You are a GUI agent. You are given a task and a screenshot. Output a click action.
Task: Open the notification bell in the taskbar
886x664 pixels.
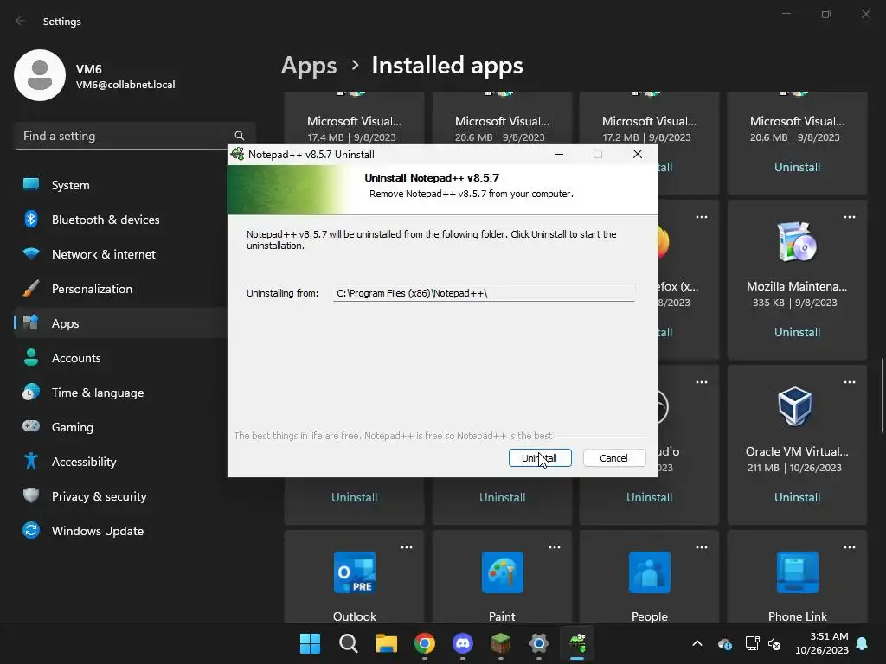point(863,643)
